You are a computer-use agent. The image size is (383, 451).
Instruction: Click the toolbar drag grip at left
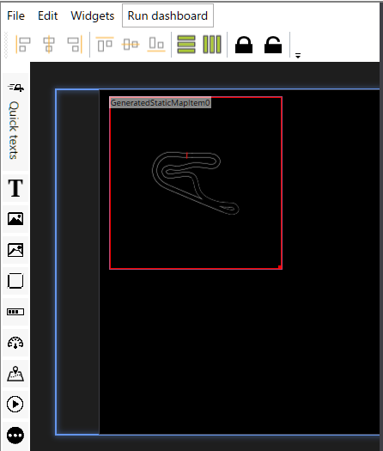[x=6, y=45]
